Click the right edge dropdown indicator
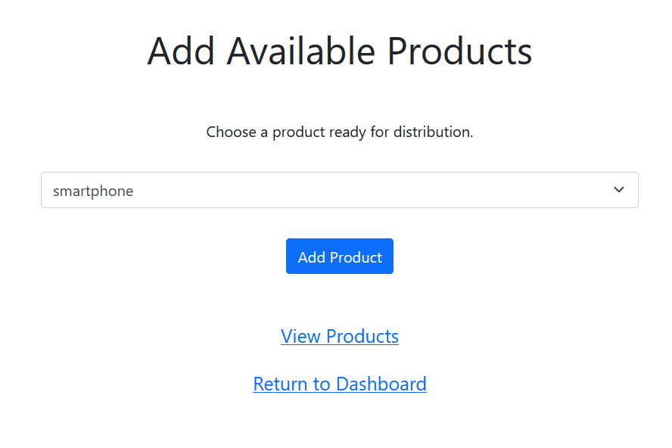 618,190
